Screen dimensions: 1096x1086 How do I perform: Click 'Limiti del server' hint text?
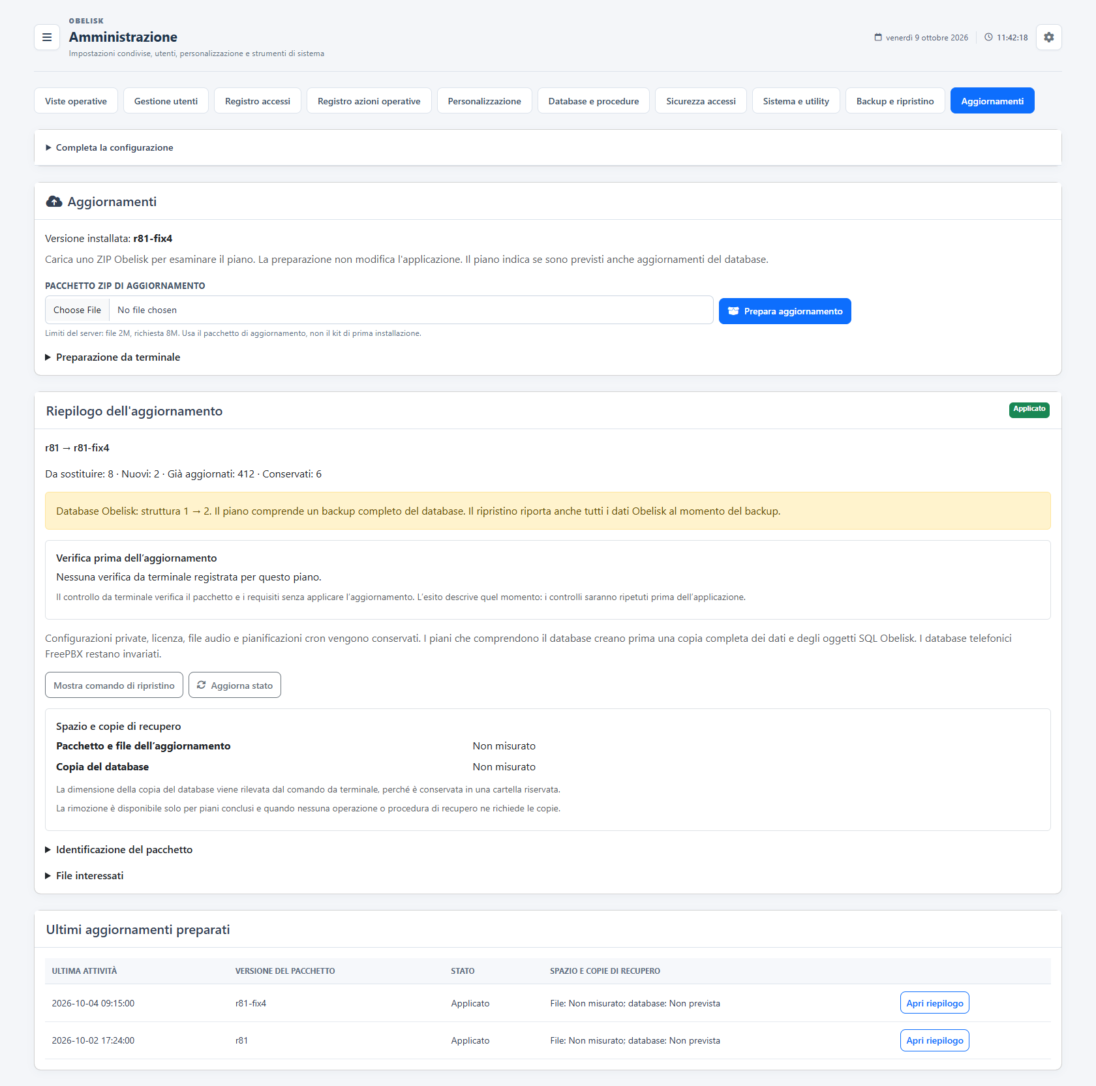point(233,333)
